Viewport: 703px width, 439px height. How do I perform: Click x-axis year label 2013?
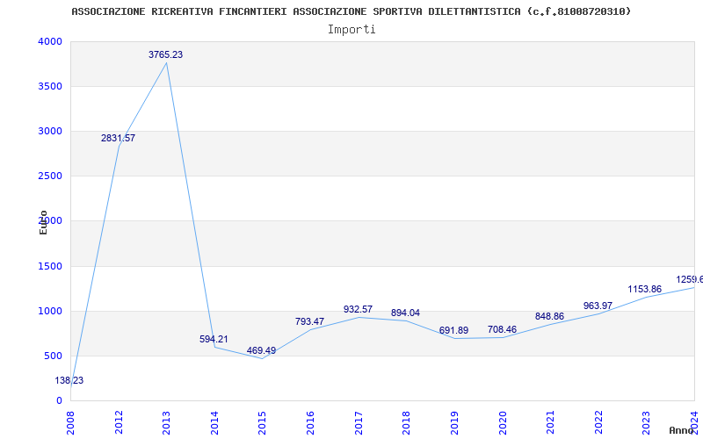[166, 422]
